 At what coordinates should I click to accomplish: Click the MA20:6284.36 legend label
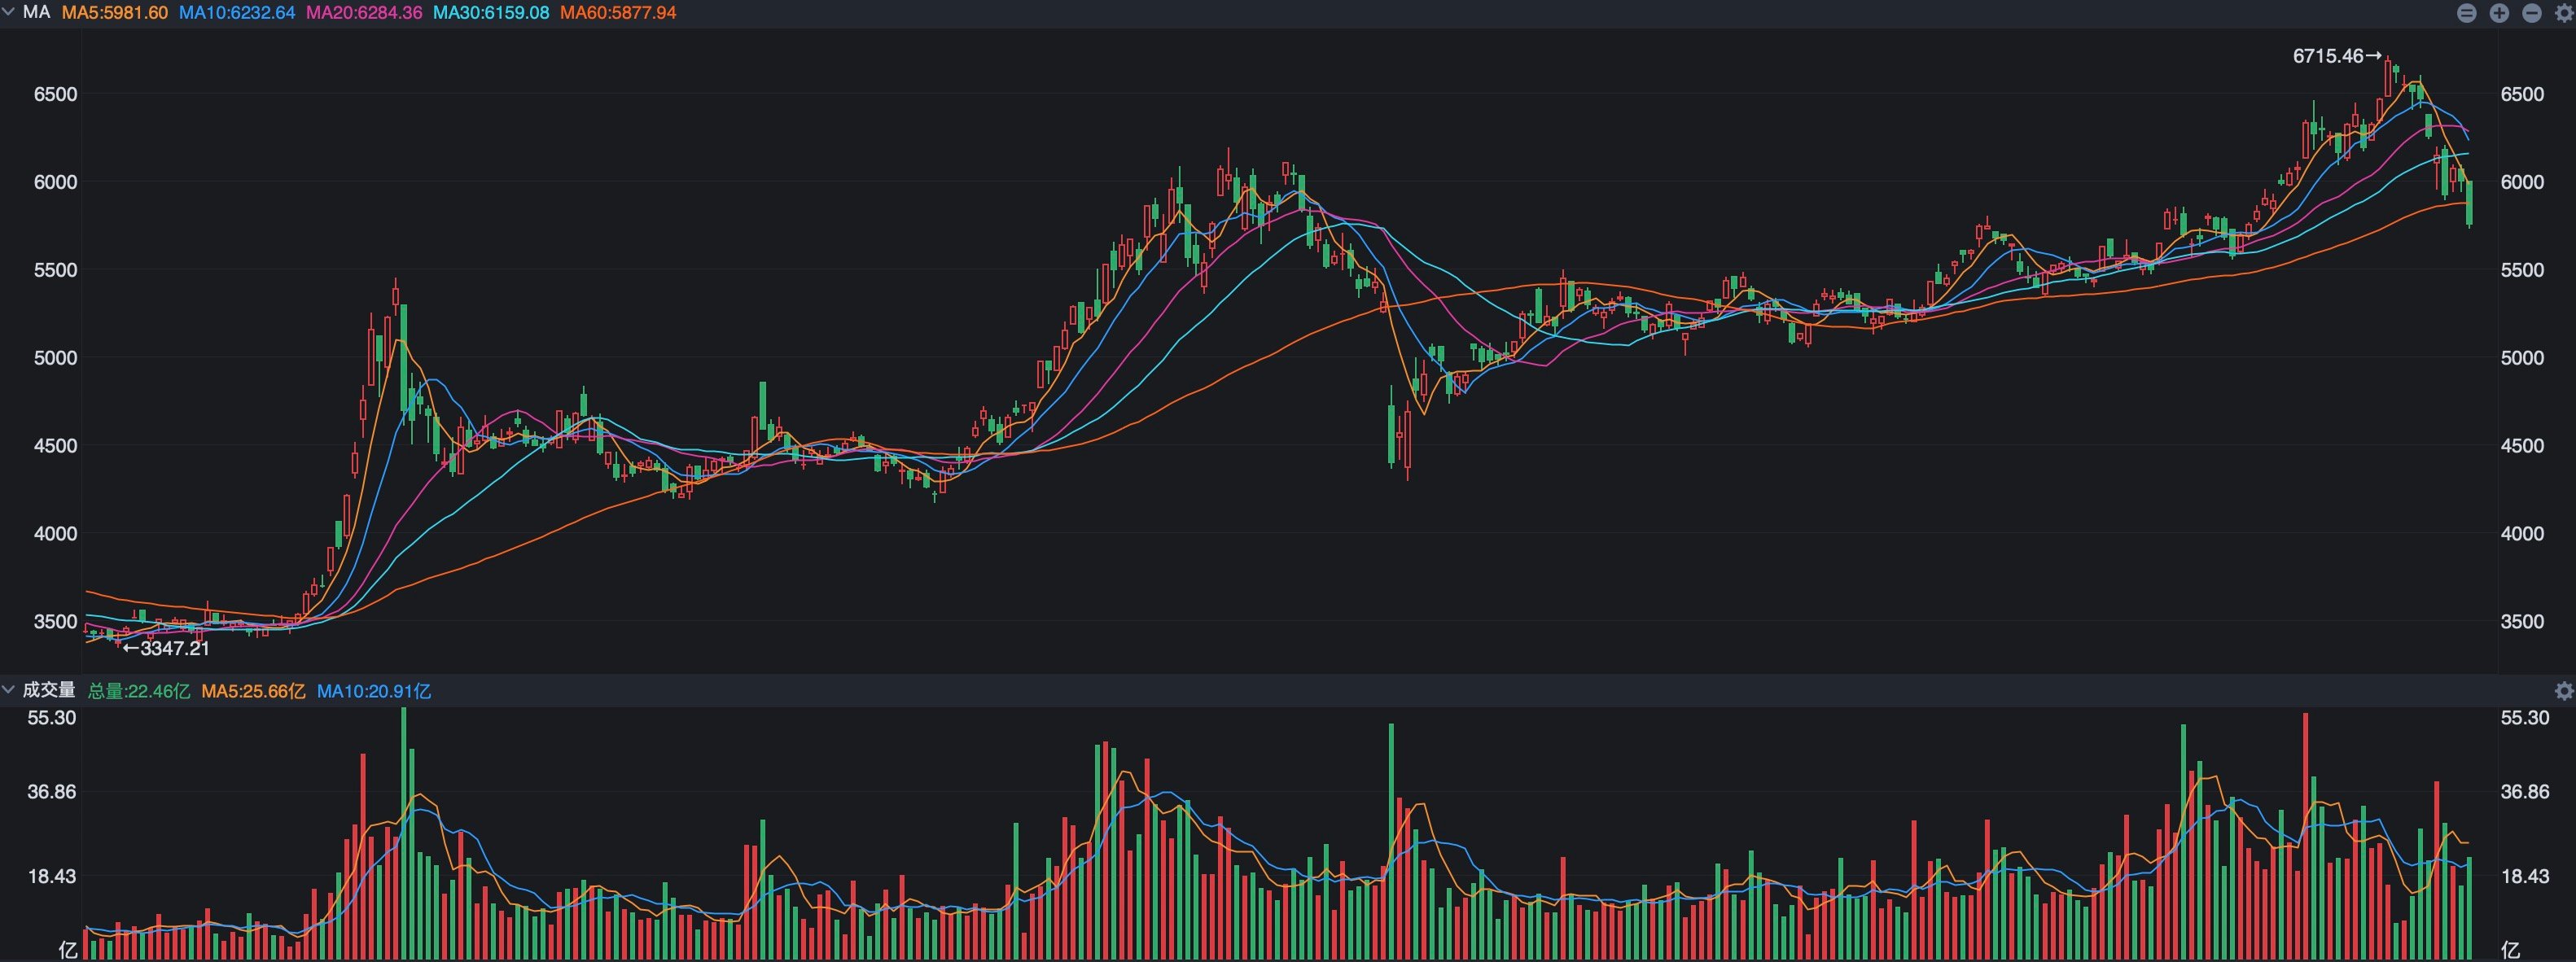(x=364, y=13)
